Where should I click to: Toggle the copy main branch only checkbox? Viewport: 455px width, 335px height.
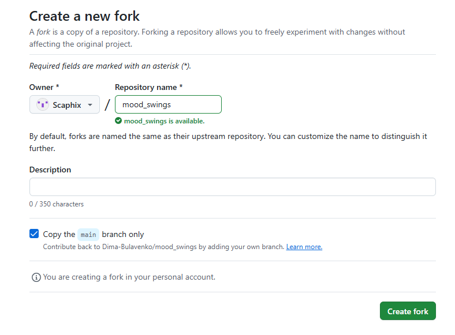(x=34, y=234)
